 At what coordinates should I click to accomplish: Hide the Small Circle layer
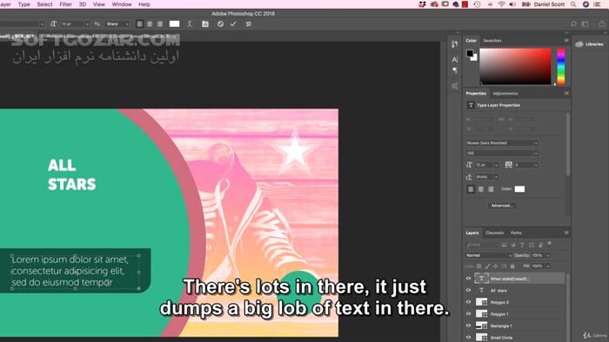468,338
